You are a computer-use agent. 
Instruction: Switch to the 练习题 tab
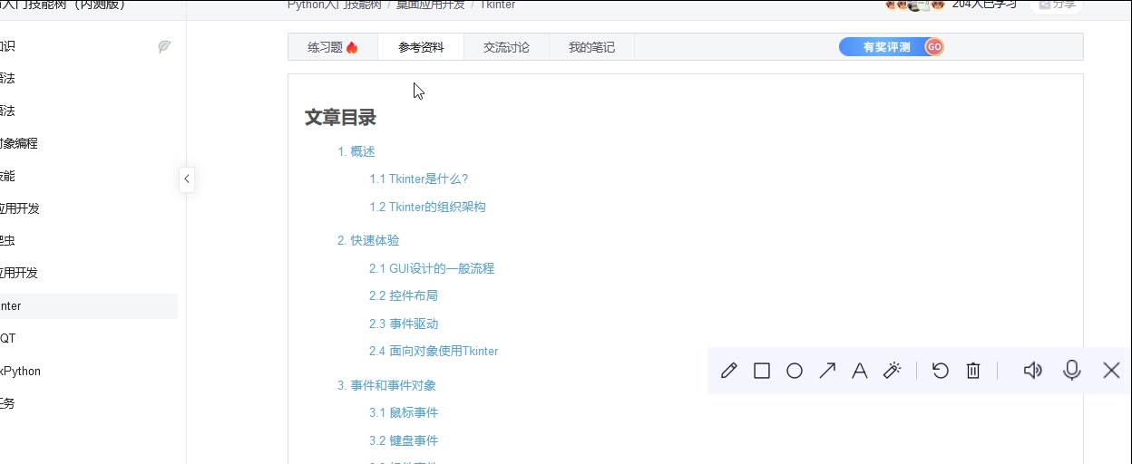point(332,47)
